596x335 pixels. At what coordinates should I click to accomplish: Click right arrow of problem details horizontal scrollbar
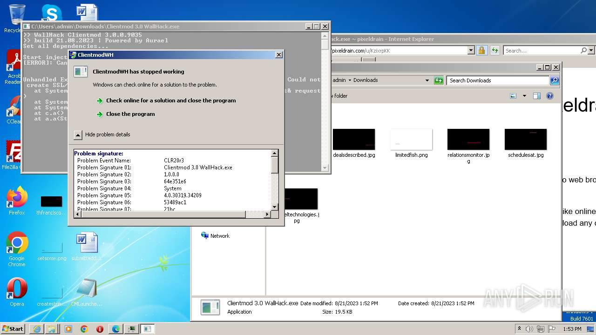267,214
